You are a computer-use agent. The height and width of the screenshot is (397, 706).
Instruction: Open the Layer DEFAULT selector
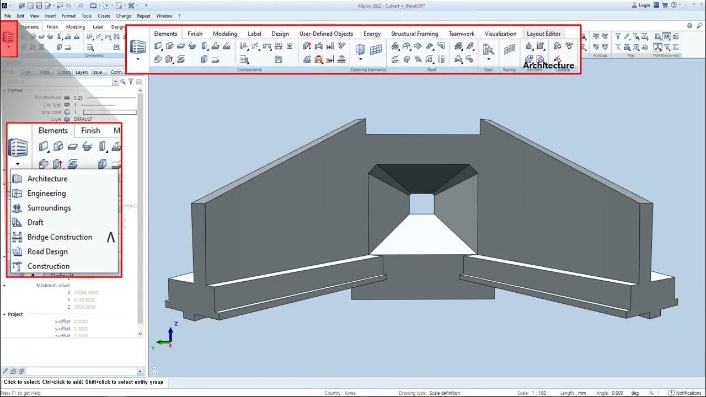click(83, 119)
